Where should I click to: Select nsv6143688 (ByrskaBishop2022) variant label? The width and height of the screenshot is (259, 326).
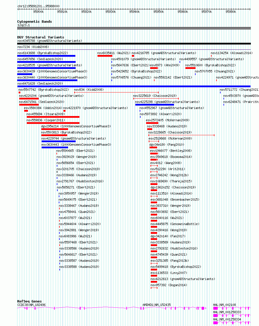pyautogui.click(x=43, y=53)
